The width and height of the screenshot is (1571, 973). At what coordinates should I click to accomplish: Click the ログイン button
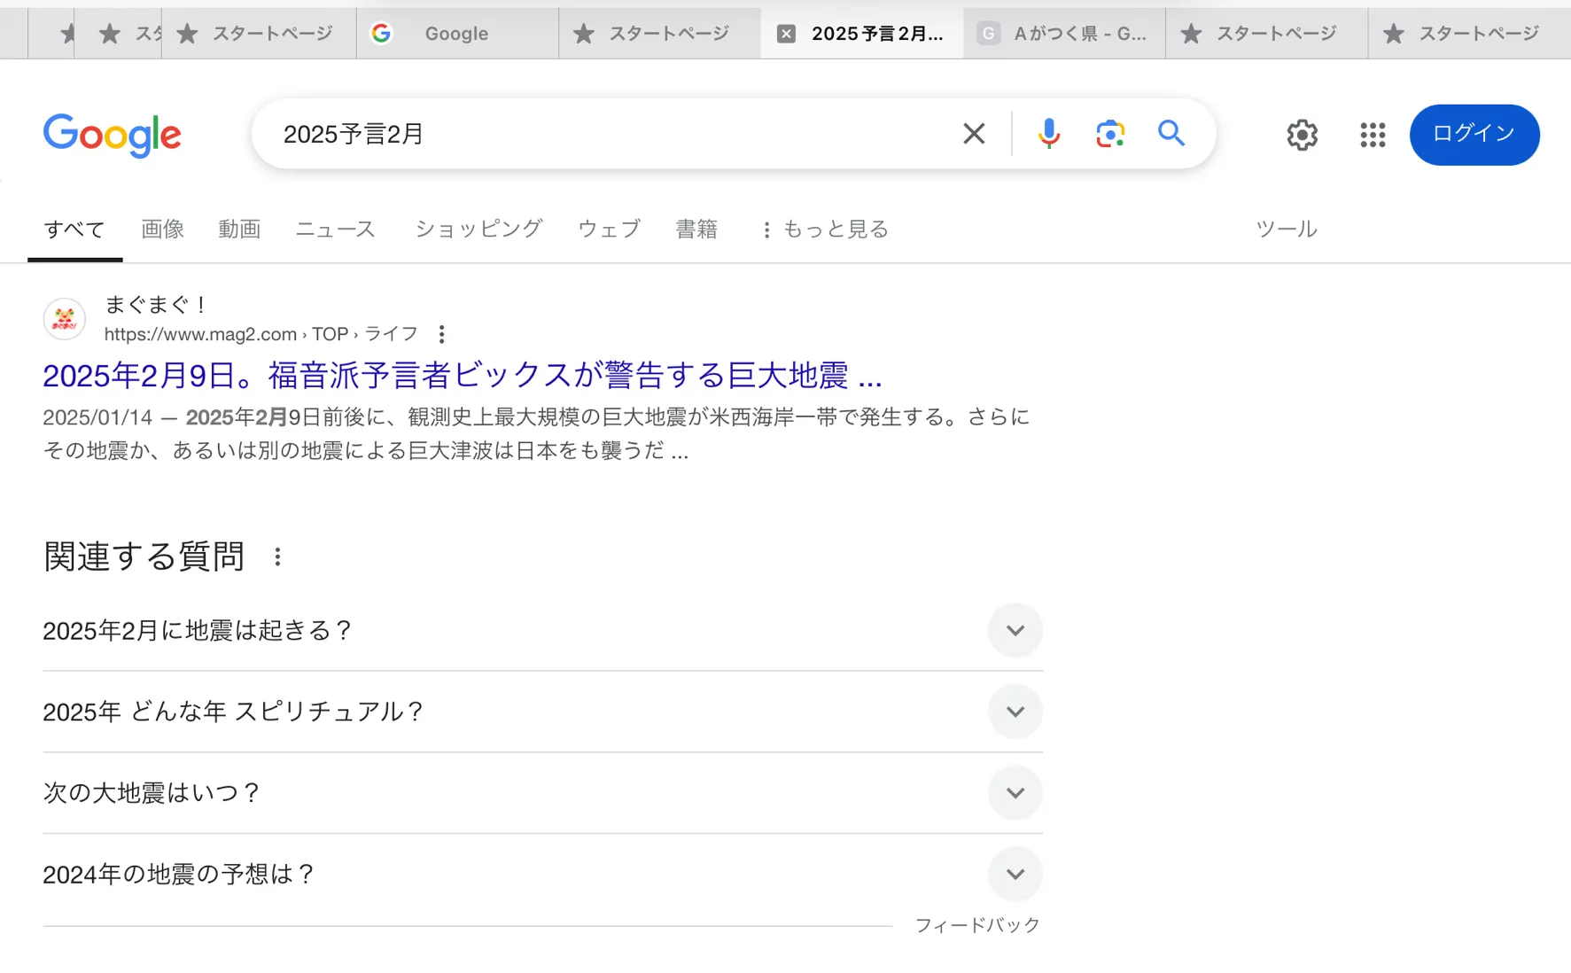click(1474, 135)
